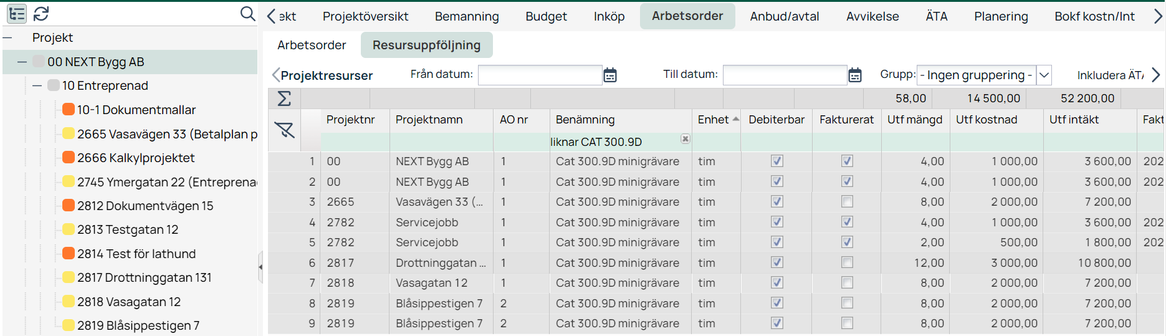This screenshot has width=1166, height=336.
Task: Toggle Debiterbar checkbox in row 1
Action: [777, 161]
